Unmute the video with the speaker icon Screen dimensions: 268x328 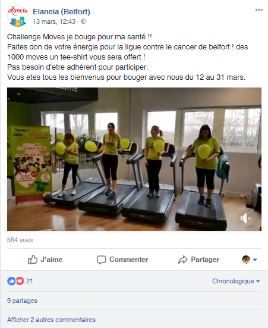pyautogui.click(x=245, y=218)
